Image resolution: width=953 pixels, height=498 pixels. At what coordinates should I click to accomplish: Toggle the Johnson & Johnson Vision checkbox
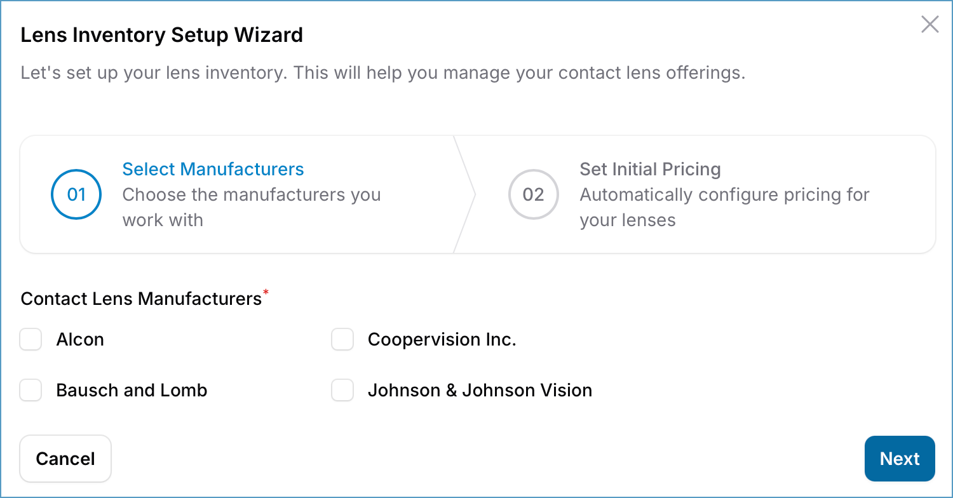pos(342,390)
